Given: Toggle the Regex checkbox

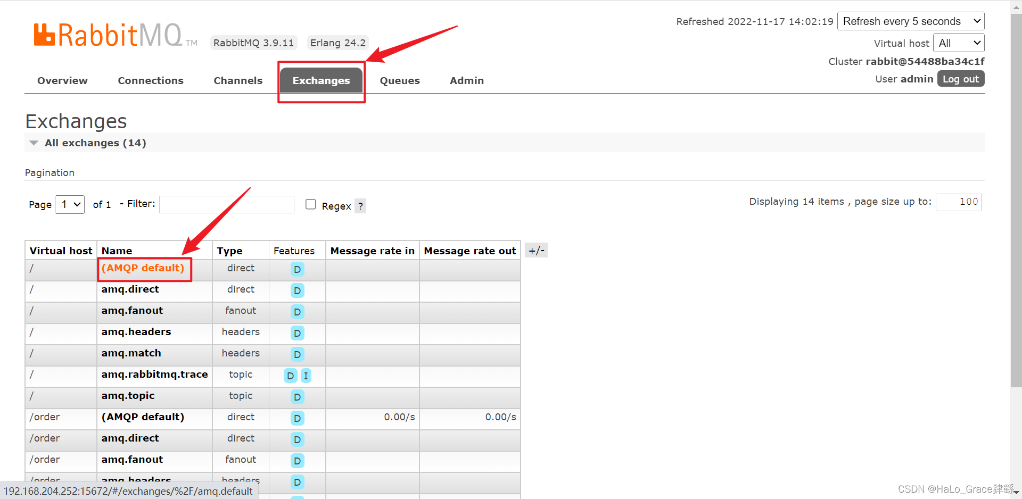Looking at the screenshot, I should (311, 204).
